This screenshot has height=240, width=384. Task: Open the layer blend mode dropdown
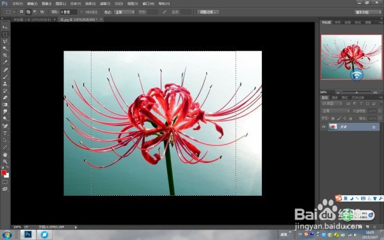coord(335,111)
